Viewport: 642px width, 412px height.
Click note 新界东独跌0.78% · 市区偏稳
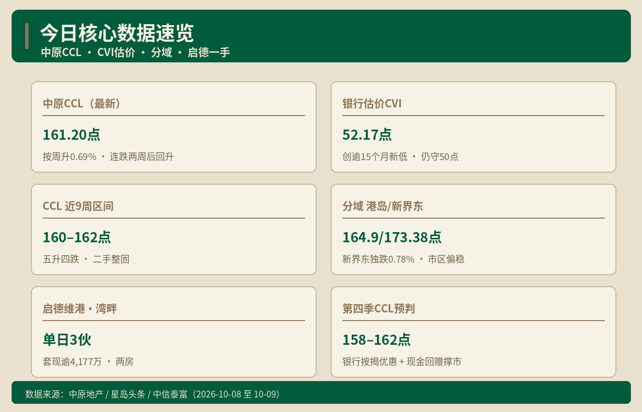403,259
